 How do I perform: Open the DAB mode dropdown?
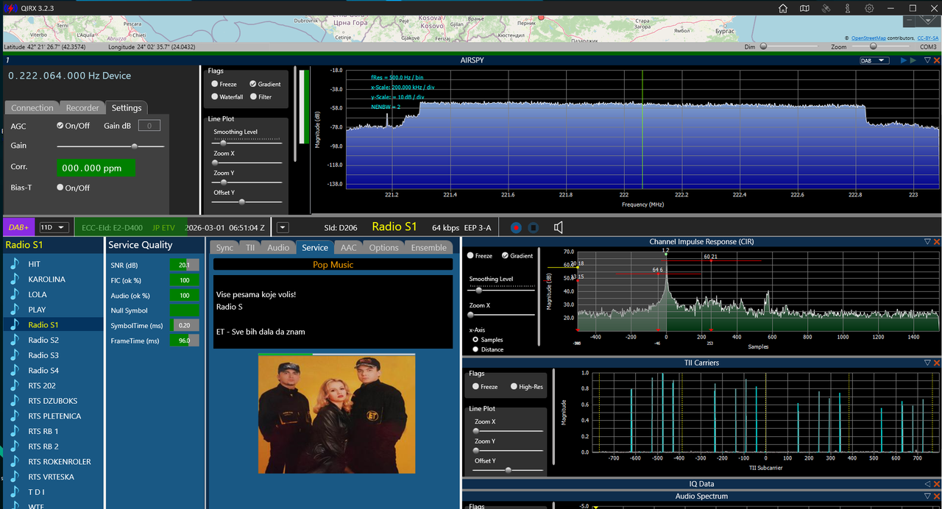[x=874, y=60]
